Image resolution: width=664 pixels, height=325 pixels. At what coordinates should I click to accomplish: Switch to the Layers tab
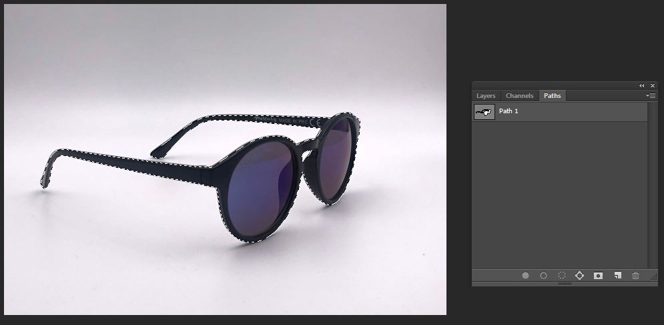click(486, 96)
